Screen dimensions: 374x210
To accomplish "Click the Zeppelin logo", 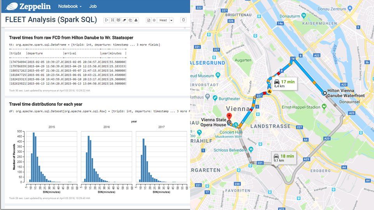I will (x=28, y=7).
